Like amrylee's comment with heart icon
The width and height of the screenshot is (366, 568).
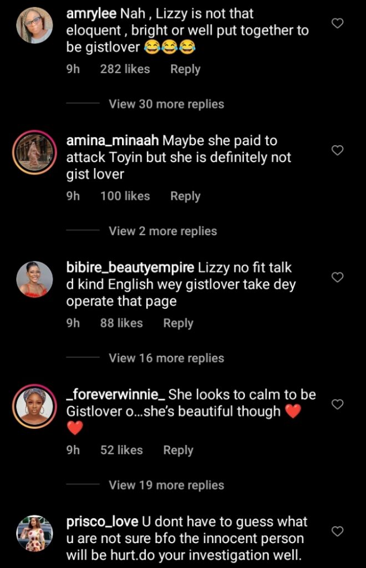point(337,23)
